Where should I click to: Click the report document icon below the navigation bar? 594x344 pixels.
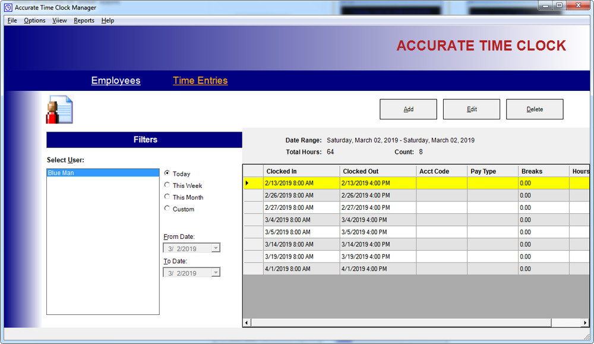[x=59, y=109]
